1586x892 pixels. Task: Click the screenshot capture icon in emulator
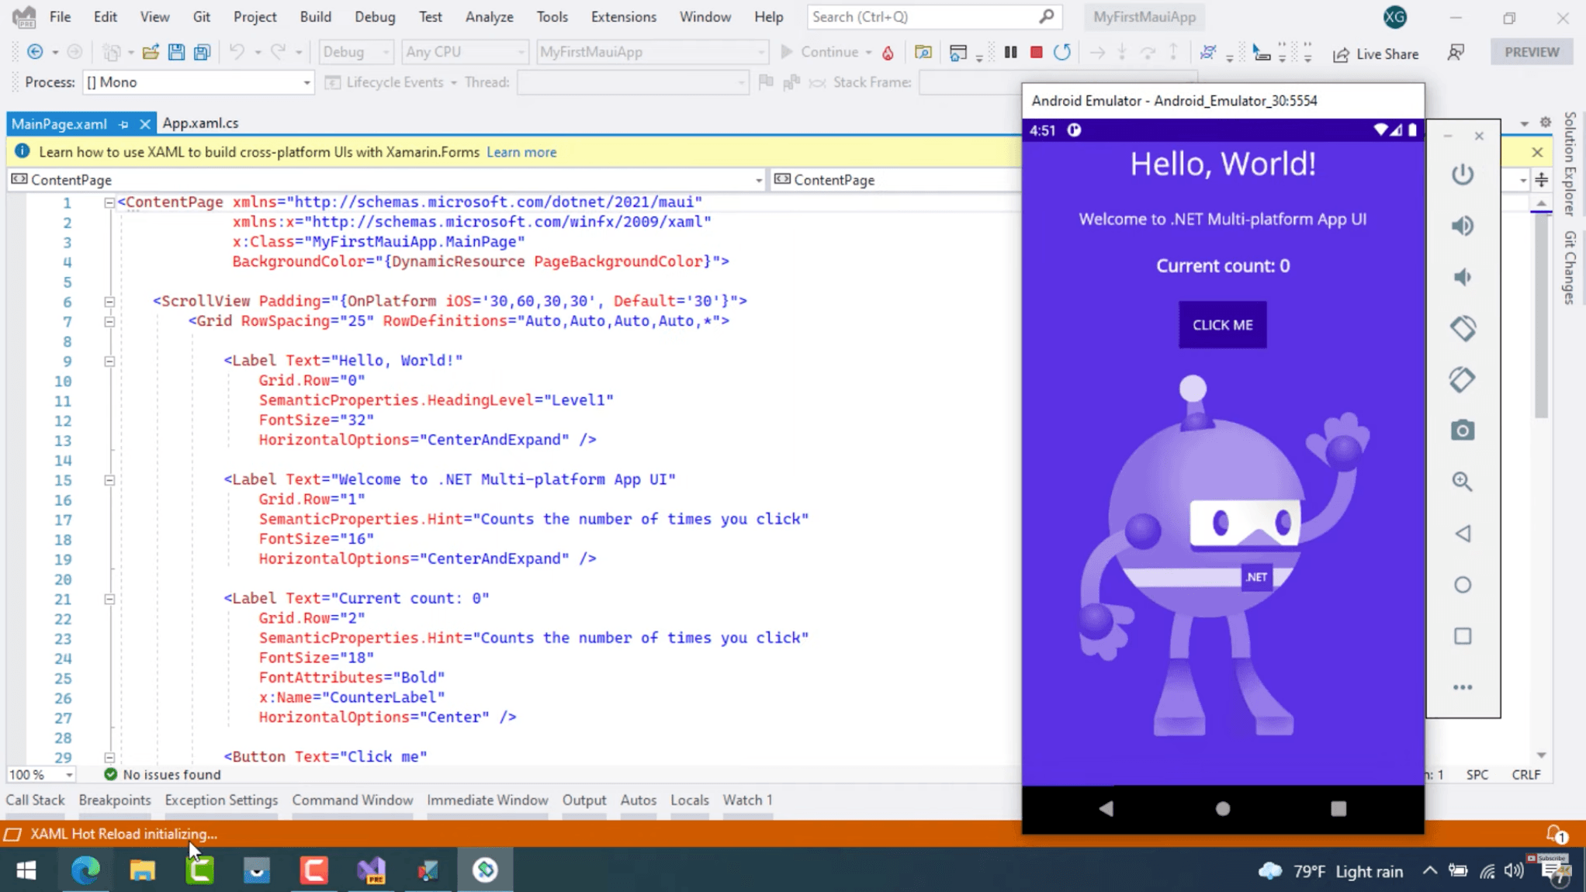point(1463,430)
